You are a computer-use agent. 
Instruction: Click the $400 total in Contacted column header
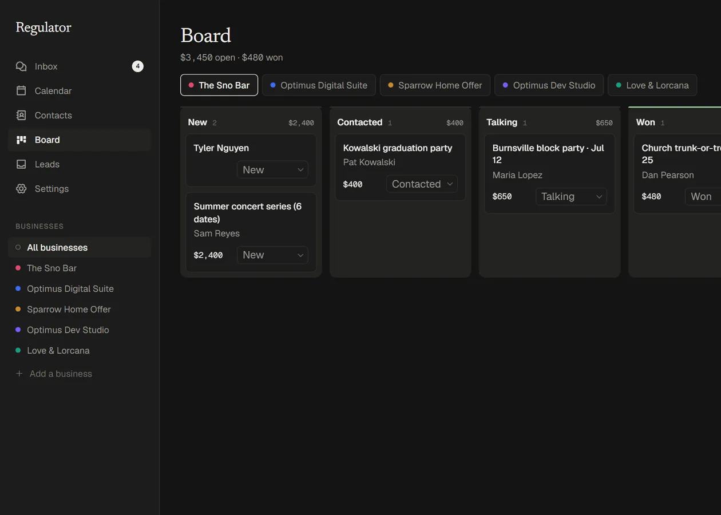coord(455,123)
